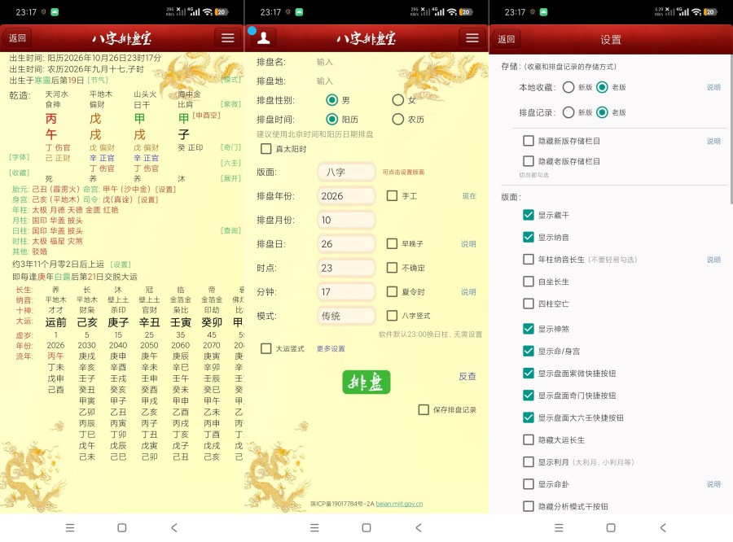Check 不确定 for the hour

coord(393,268)
